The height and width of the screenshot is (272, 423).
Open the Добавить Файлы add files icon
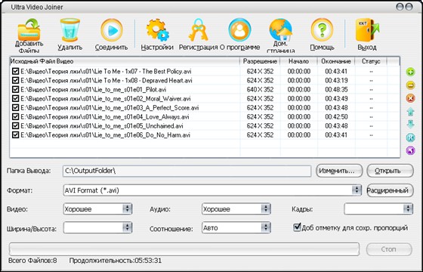[29, 30]
